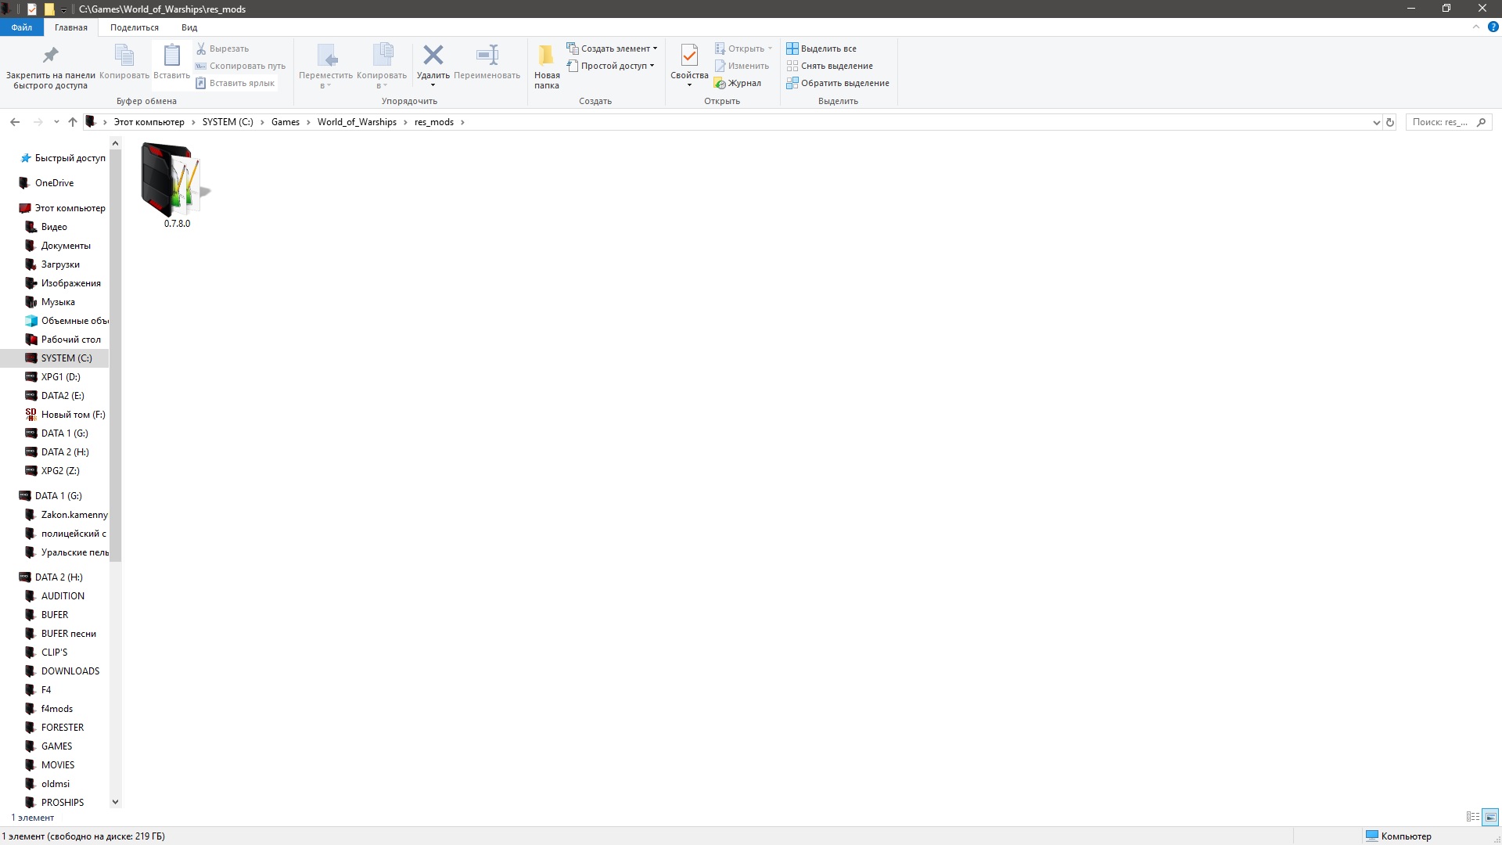Select OneDrive in navigation pane
The image size is (1502, 845).
point(47,183)
